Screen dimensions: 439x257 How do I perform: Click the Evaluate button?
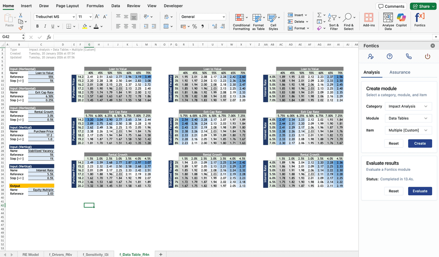point(419,191)
